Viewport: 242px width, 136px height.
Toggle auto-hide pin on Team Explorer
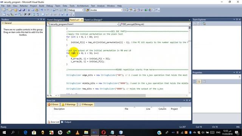[237, 19]
